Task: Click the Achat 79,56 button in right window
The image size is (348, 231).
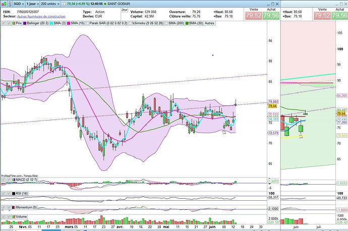Action: point(339,15)
